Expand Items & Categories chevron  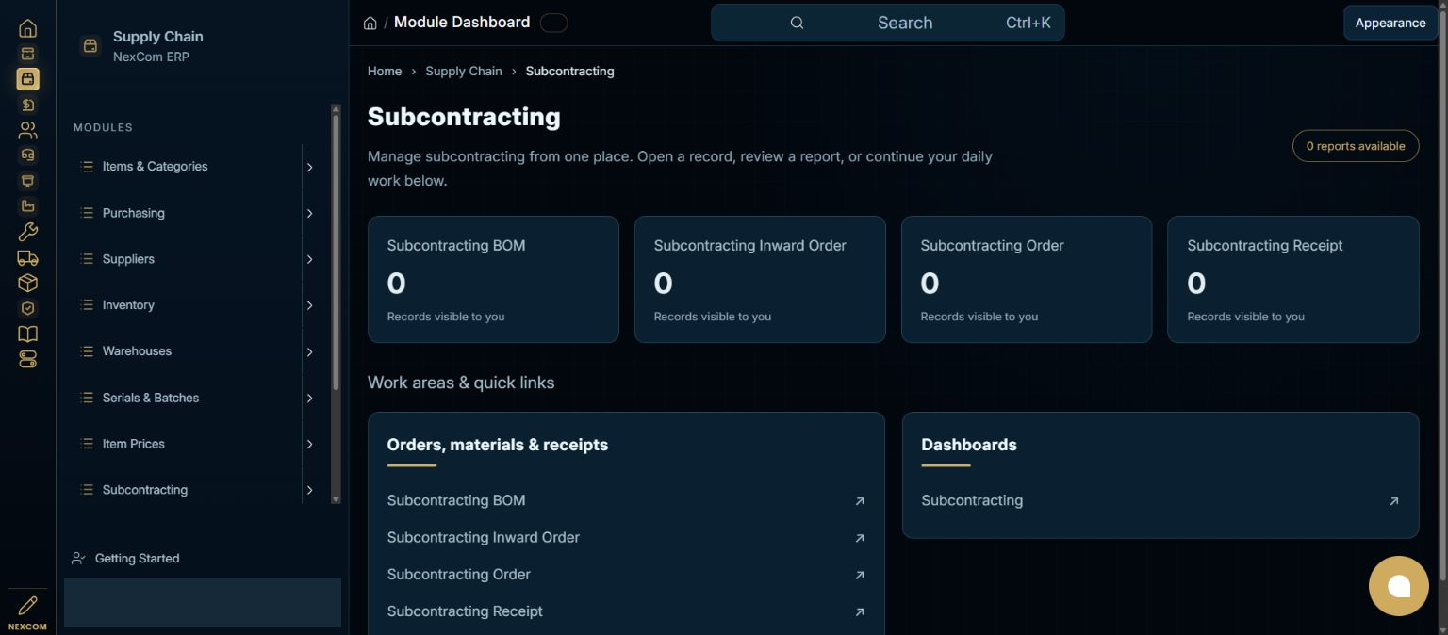pyautogui.click(x=309, y=167)
